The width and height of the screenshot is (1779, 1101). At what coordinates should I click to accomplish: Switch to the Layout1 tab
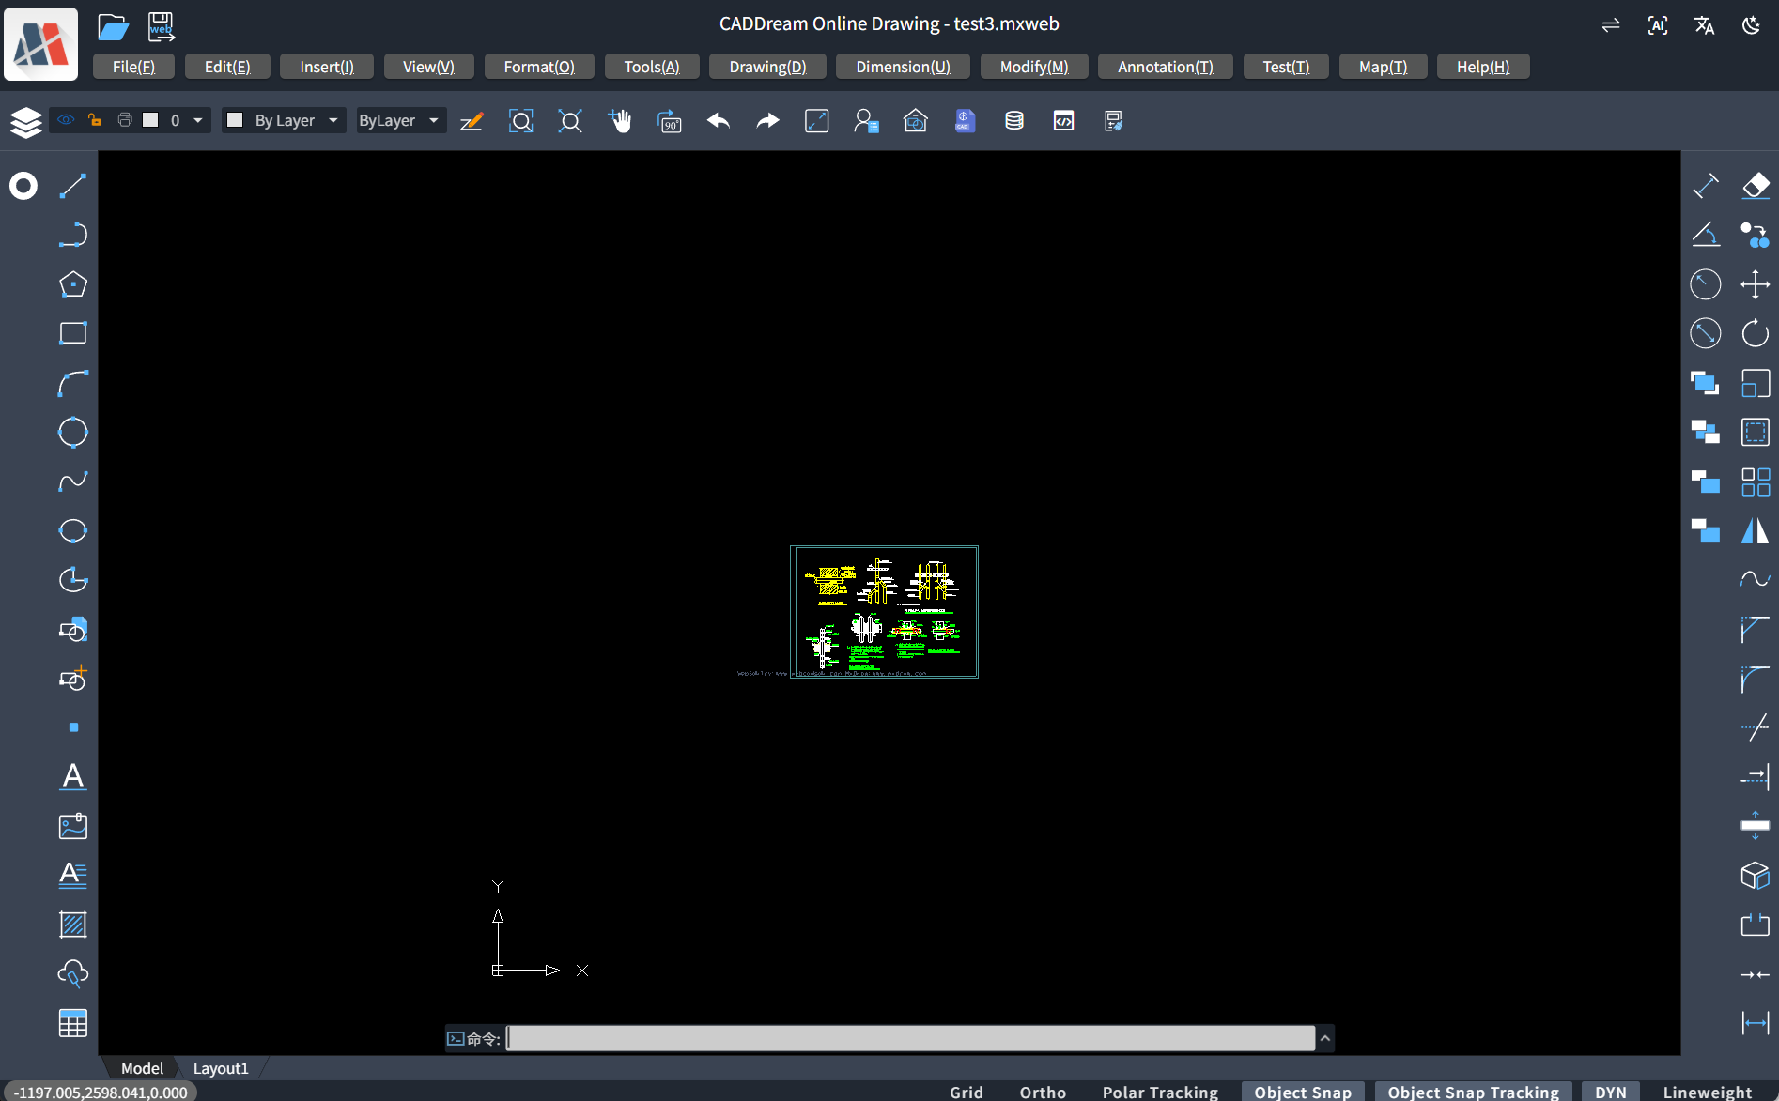tap(220, 1068)
